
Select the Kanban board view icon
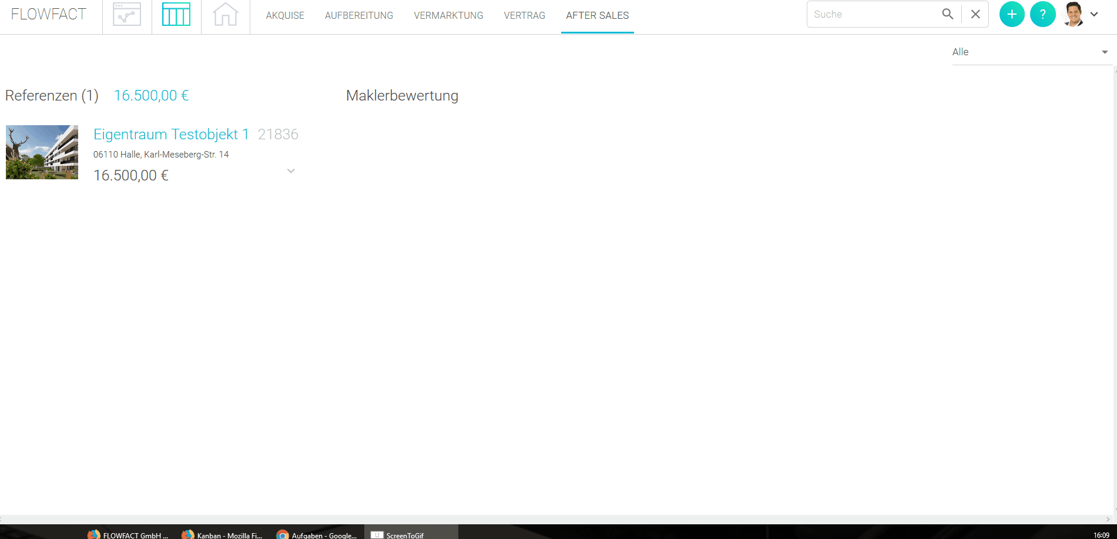[x=176, y=15]
